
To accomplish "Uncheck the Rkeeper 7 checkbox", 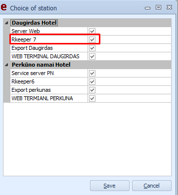I will click(x=92, y=39).
